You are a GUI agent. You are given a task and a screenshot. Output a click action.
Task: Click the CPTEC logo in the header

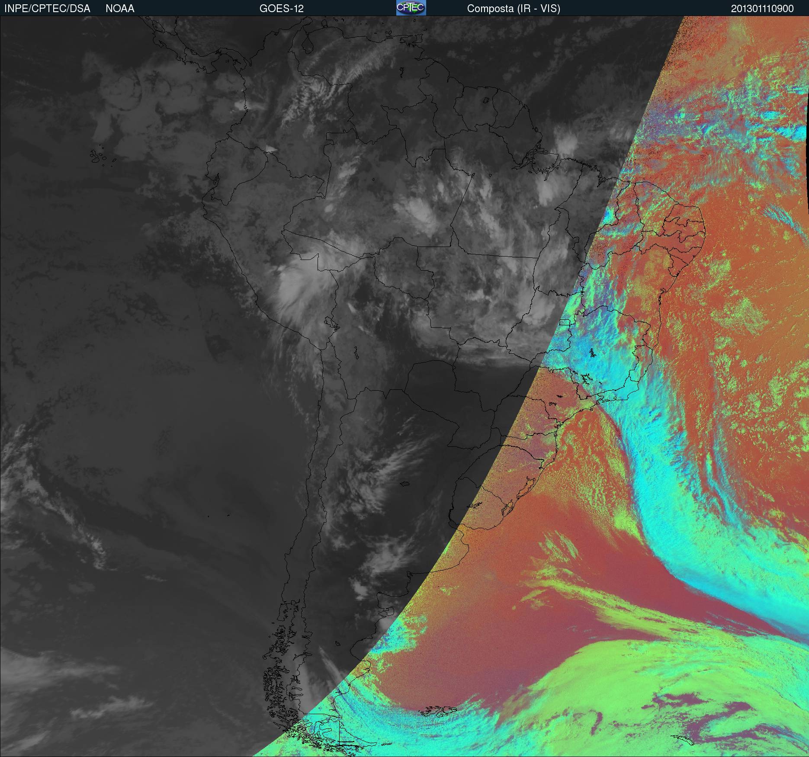click(x=411, y=8)
